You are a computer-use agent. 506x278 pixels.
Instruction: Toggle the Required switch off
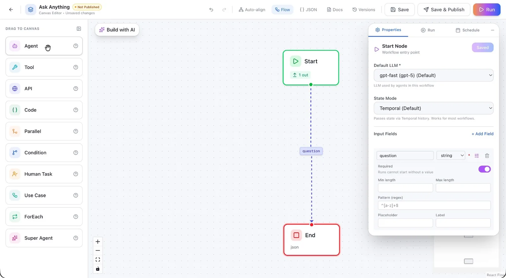tap(484, 169)
